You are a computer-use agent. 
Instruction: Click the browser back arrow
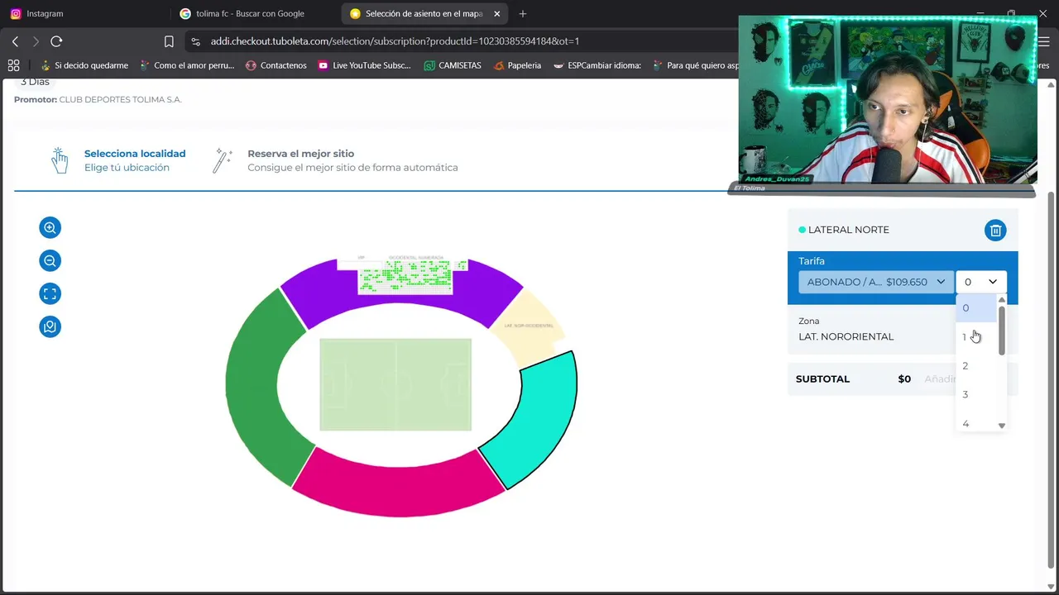pos(15,41)
